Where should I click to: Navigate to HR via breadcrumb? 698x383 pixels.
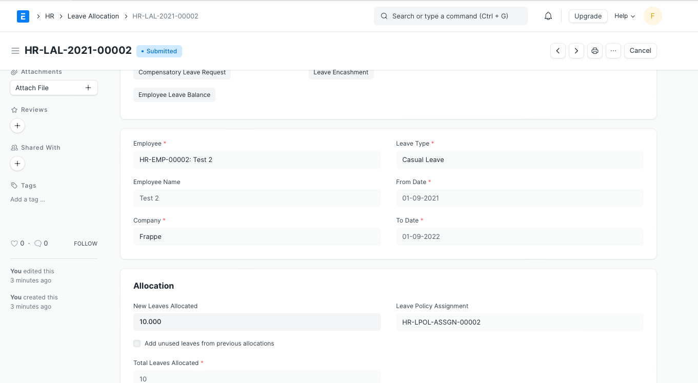tap(49, 16)
